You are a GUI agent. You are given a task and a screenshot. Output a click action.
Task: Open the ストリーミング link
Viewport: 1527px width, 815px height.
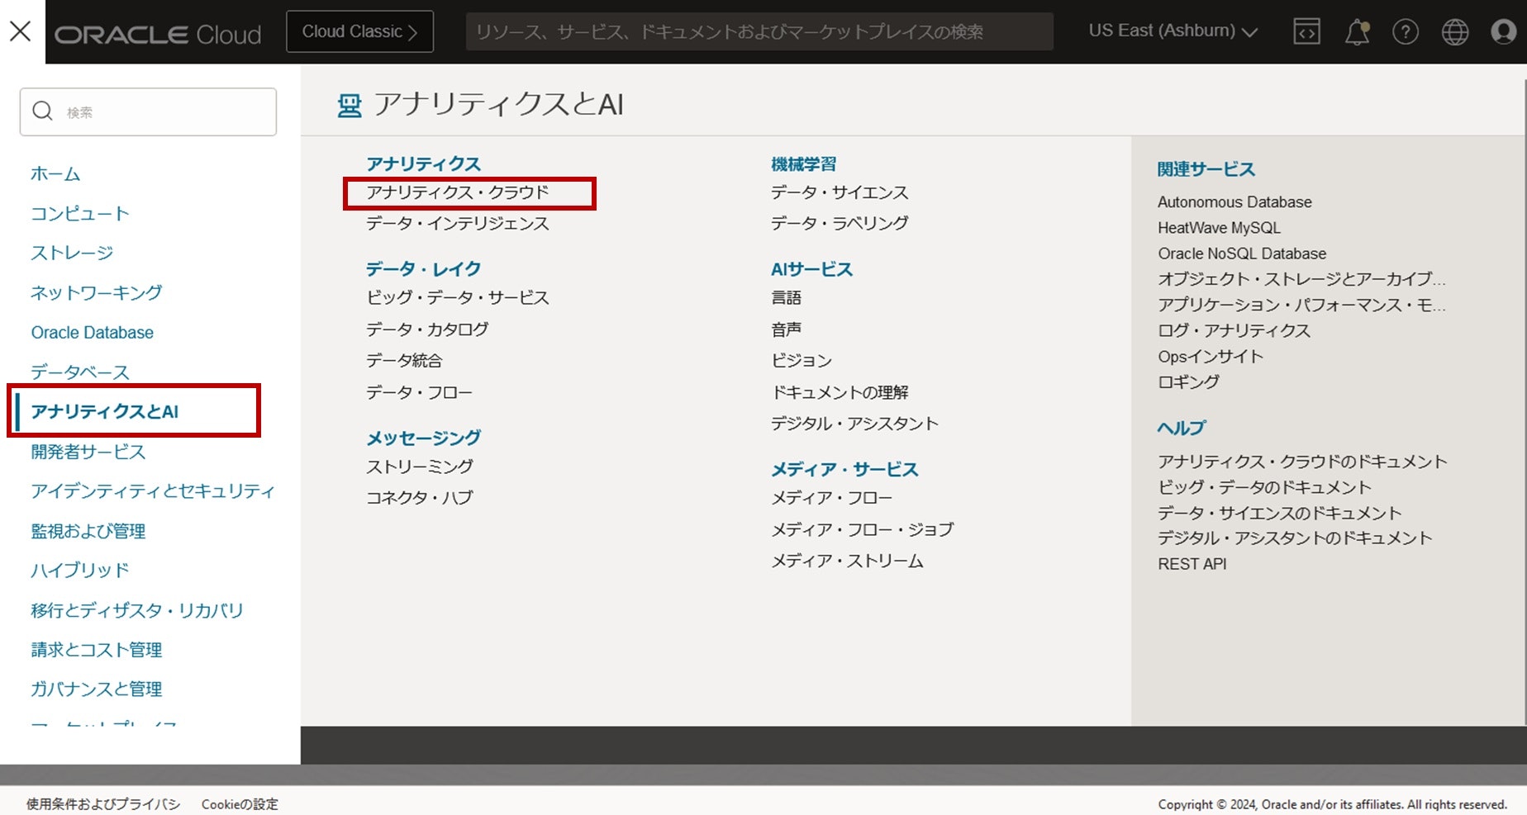pos(420,467)
